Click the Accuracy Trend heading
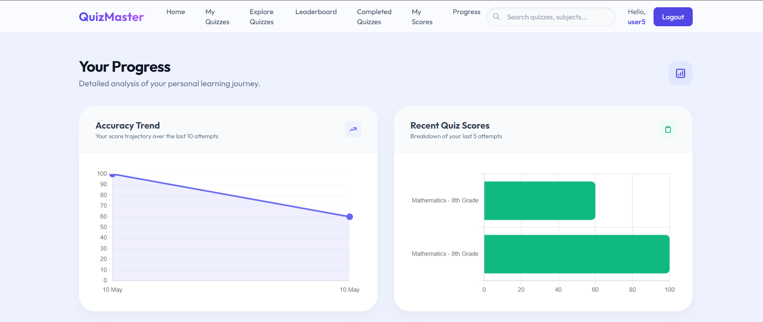 click(x=128, y=125)
